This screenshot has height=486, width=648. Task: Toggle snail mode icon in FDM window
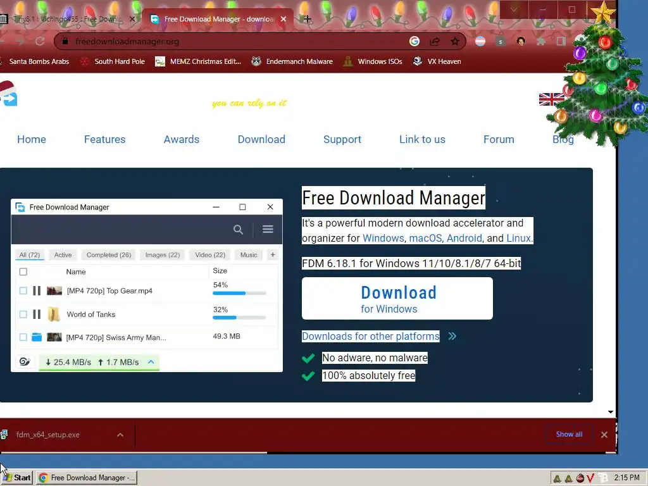click(x=25, y=361)
